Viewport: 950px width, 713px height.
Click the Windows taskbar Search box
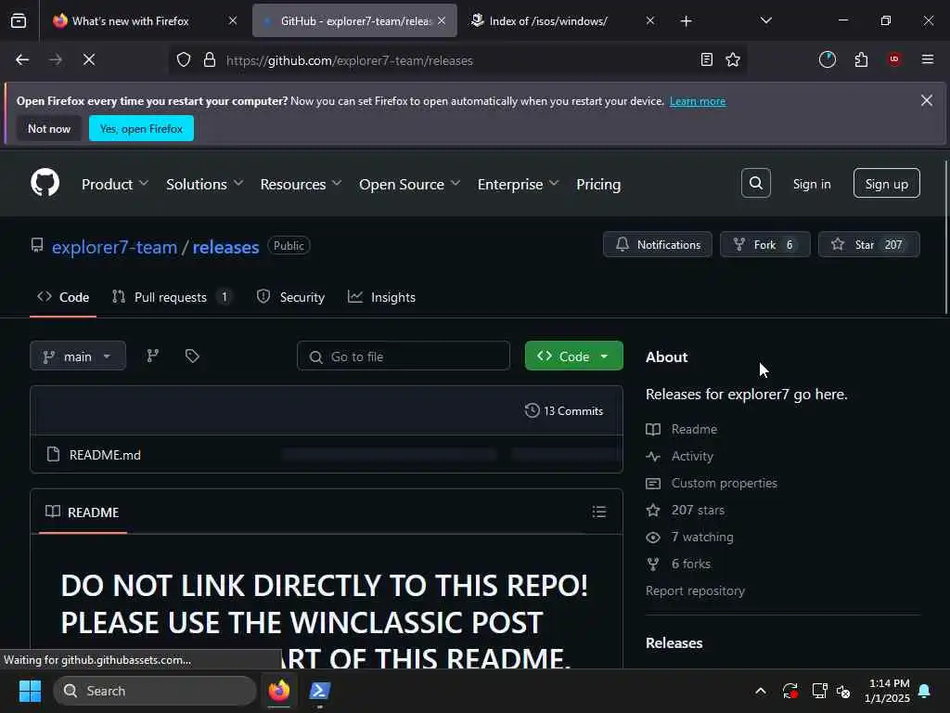155,691
